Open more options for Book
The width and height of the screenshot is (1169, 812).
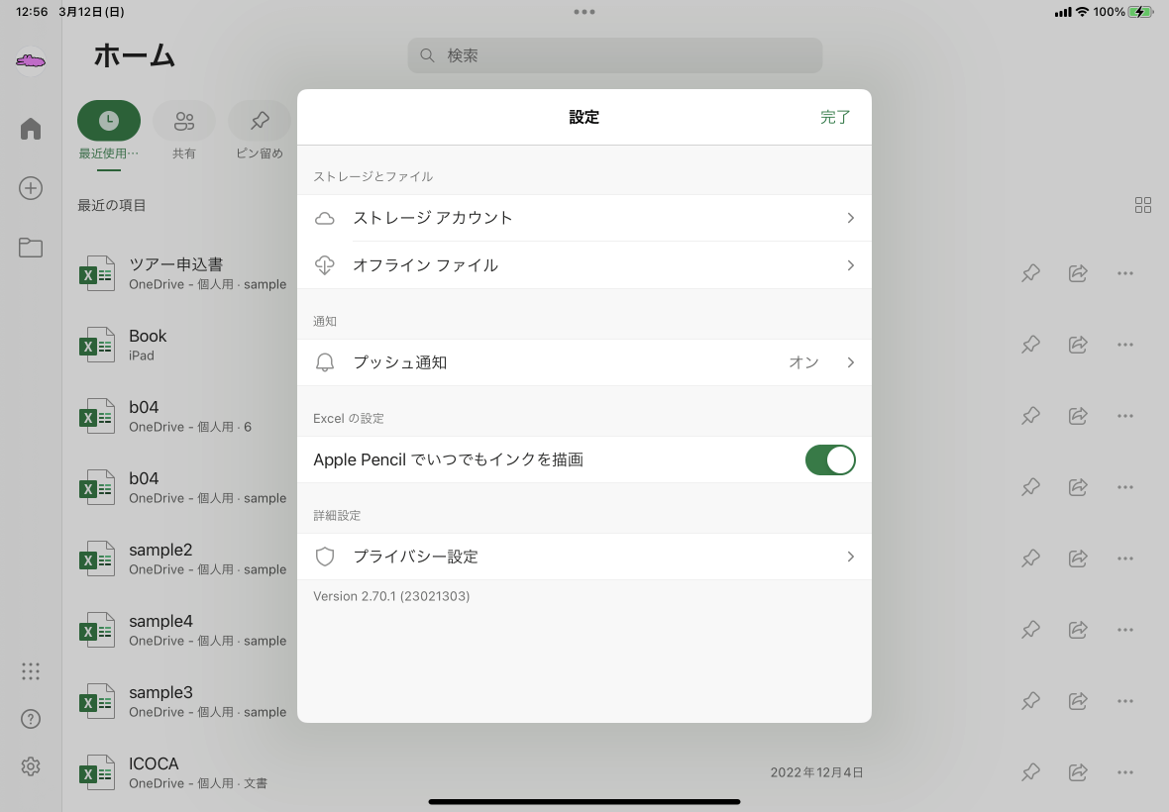tap(1125, 345)
